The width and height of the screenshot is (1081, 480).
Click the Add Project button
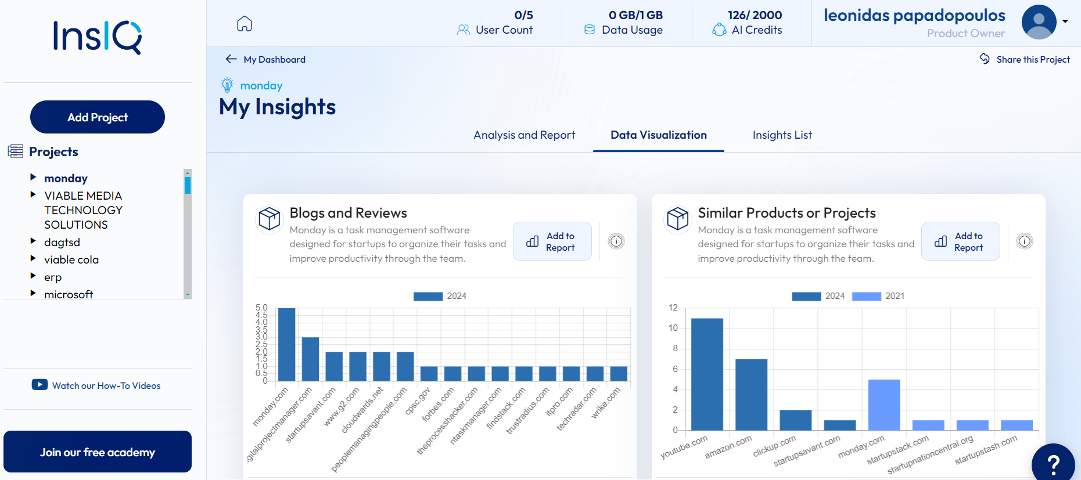point(98,117)
